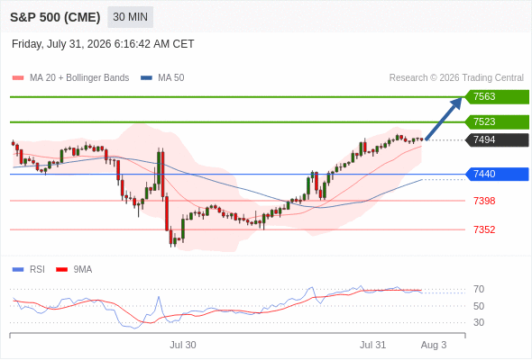Select the 7523 resistance price tag
The height and width of the screenshot is (360, 532).
click(x=497, y=121)
